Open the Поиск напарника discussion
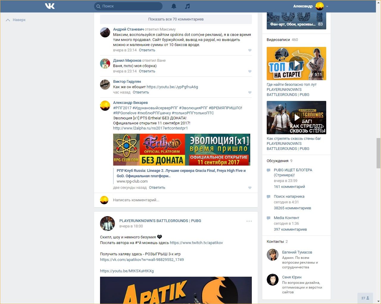Image resolution: width=381 pixels, height=304 pixels. (x=289, y=197)
